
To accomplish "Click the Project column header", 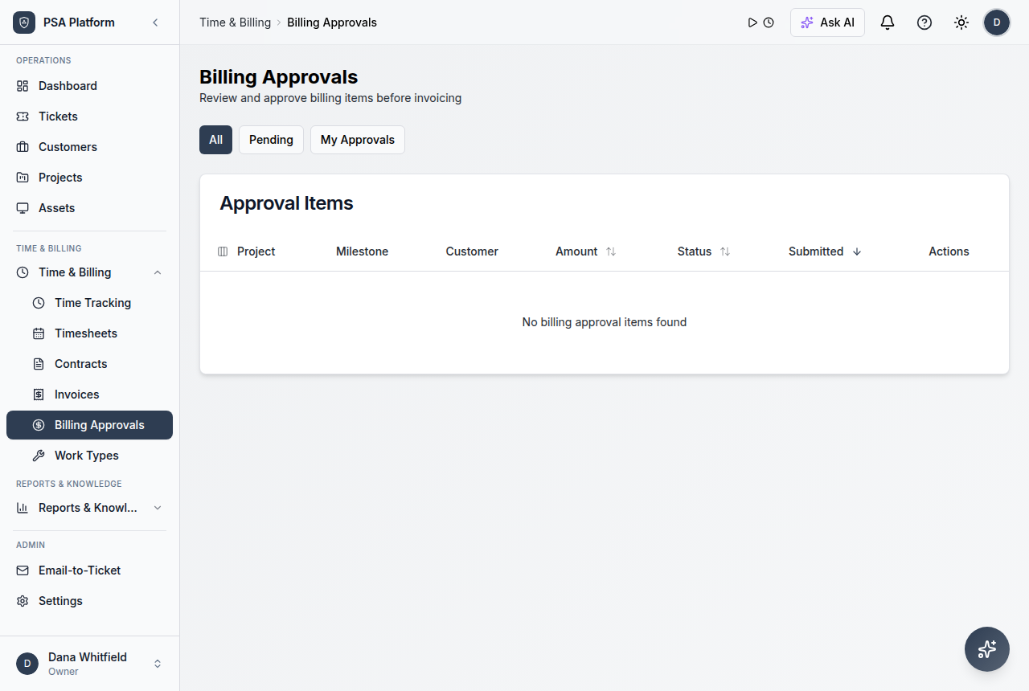I will tap(256, 251).
